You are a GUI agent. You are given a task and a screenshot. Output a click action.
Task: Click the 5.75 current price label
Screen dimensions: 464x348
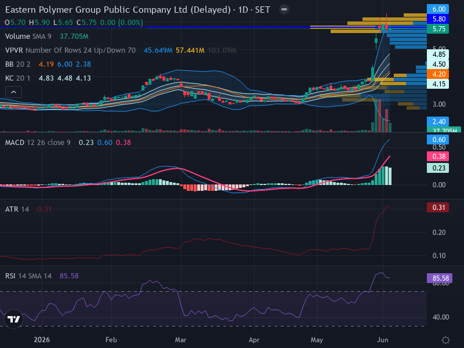(438, 29)
